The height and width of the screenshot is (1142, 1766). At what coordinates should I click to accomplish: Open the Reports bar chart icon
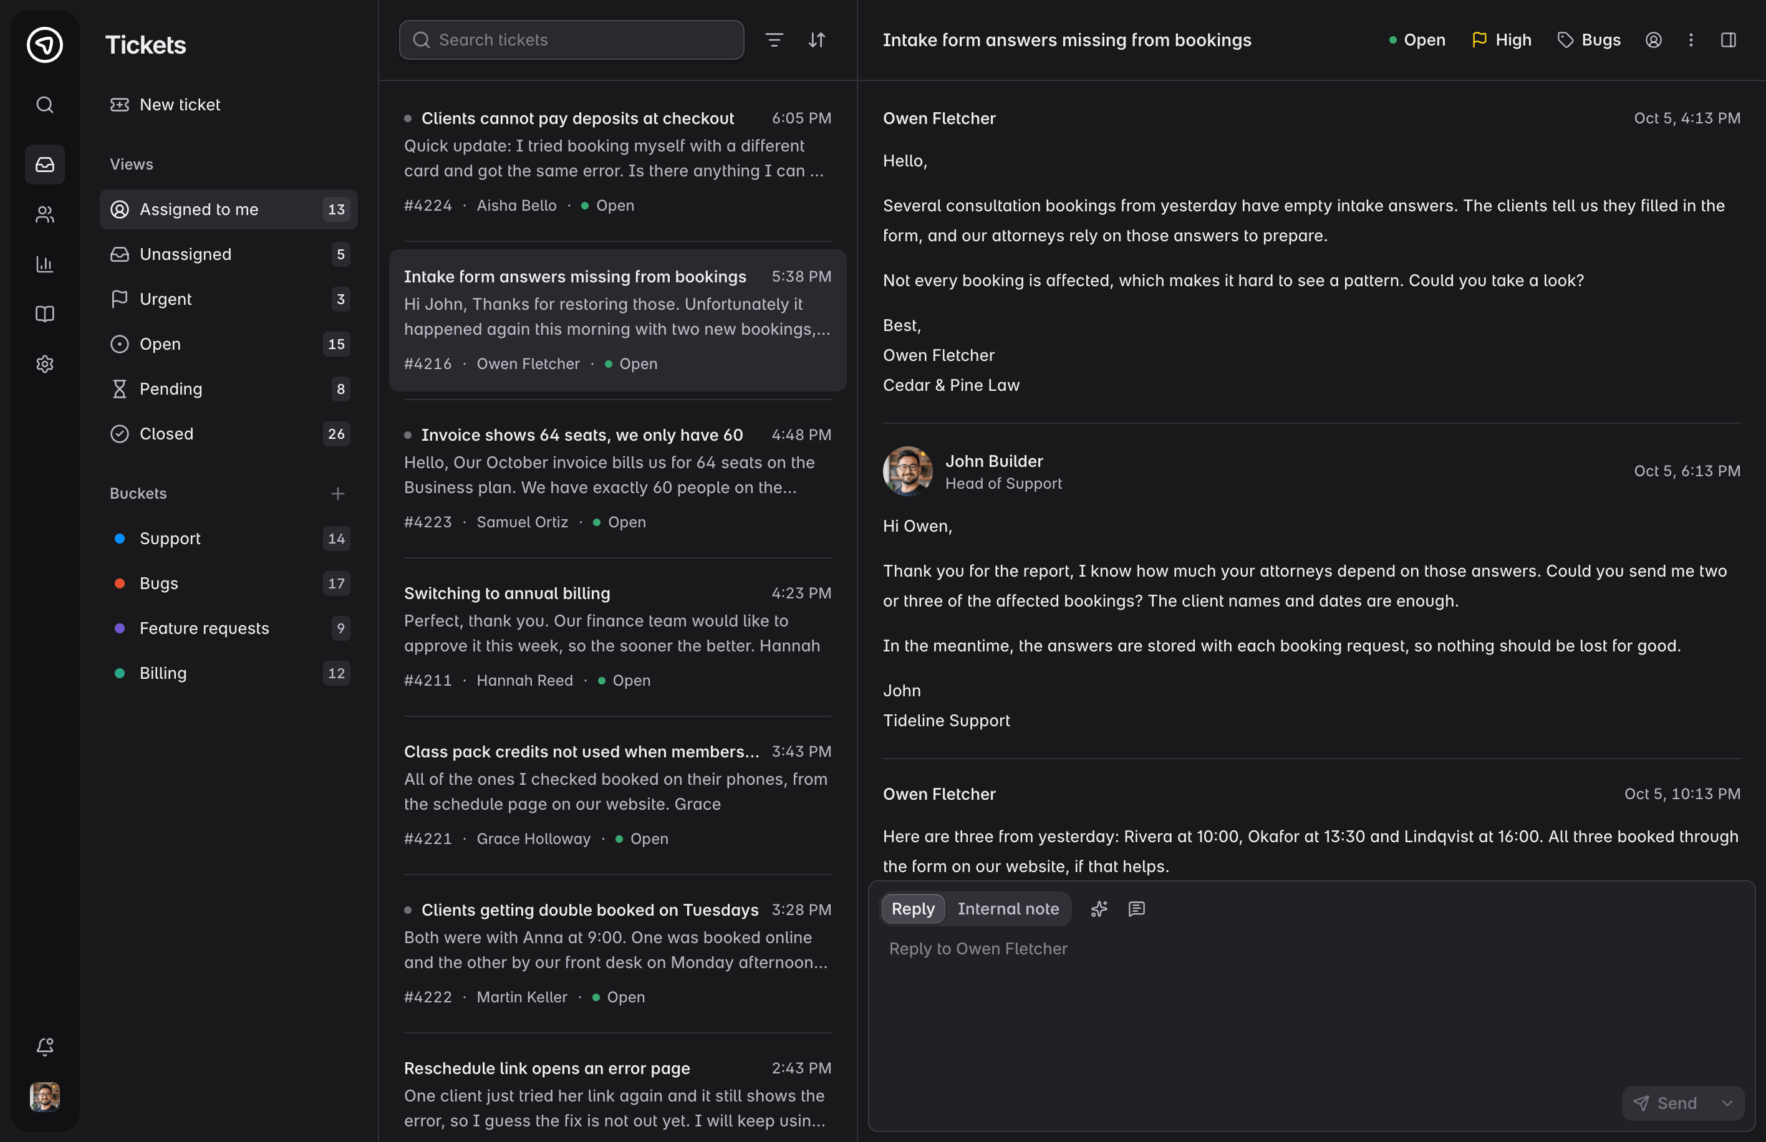click(x=44, y=264)
